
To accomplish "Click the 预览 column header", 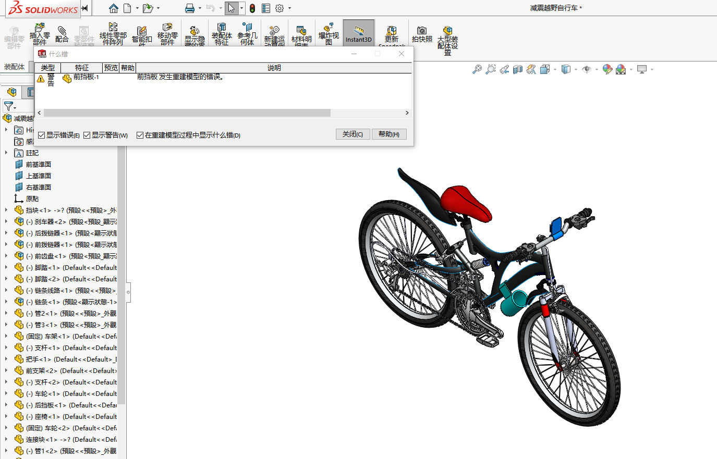I will [111, 68].
